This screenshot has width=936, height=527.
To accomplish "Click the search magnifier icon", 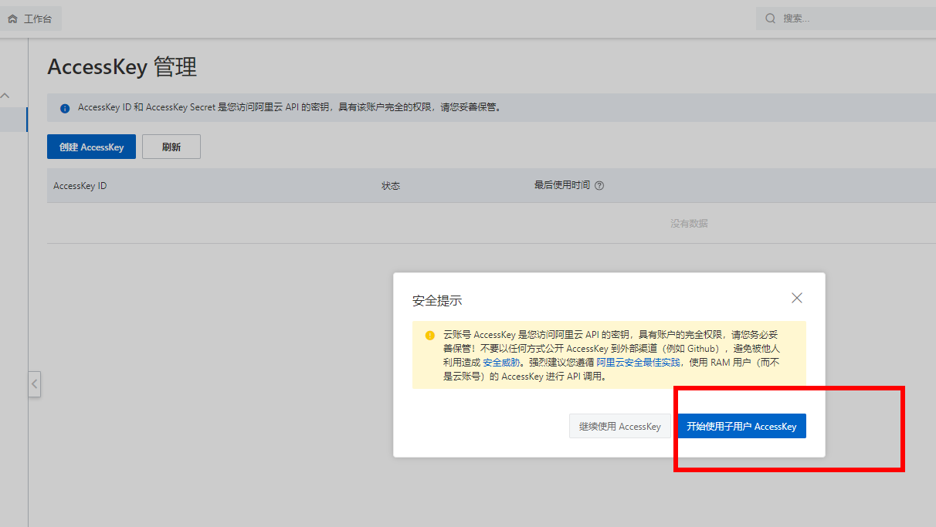I will pos(770,18).
